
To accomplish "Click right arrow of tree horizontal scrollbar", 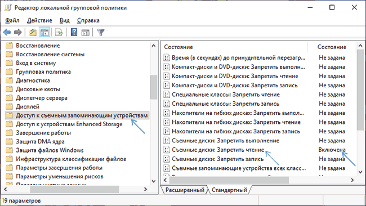I will (x=145, y=189).
